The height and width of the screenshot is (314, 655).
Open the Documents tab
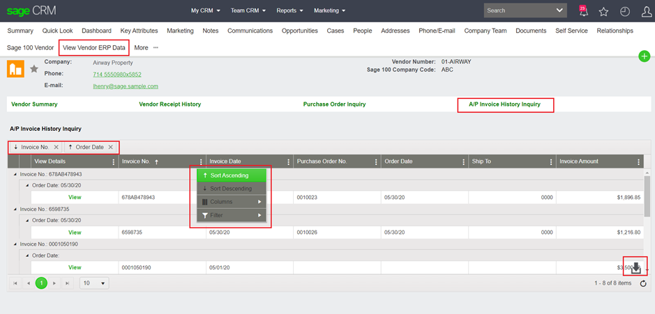coord(531,31)
